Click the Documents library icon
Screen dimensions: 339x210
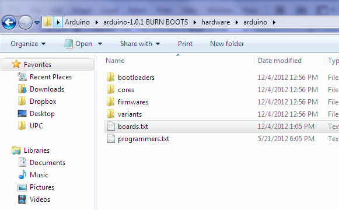pyautogui.click(x=22, y=163)
